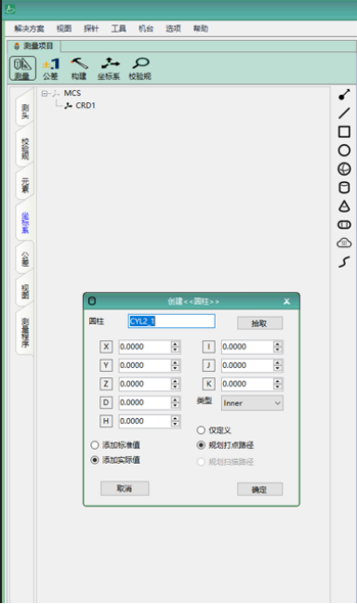Select the 仅定义 radio option
Screen dimensions: 357x604
(201, 430)
